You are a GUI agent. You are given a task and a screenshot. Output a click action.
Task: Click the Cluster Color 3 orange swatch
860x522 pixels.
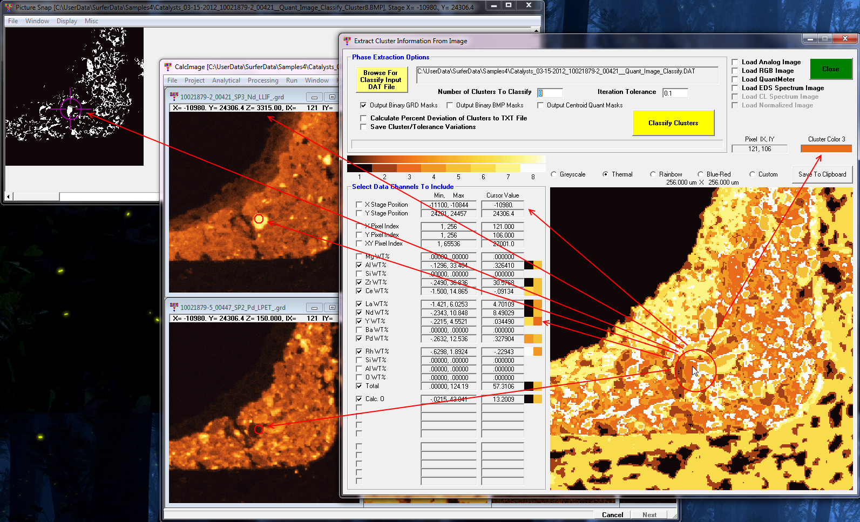[x=826, y=148]
